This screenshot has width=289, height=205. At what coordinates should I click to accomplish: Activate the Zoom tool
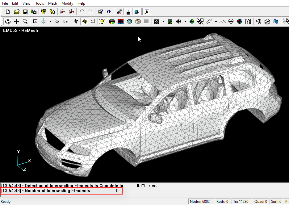(x=25, y=21)
